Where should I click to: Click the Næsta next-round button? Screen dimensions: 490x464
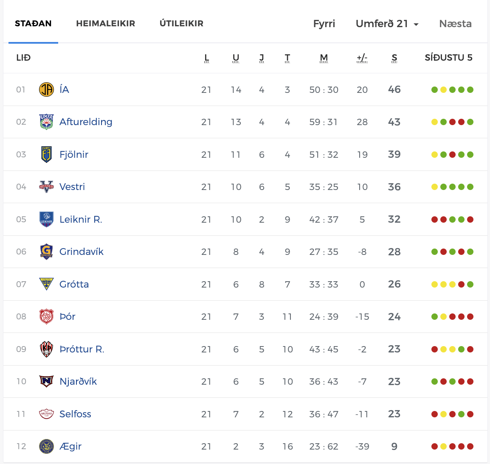coord(455,24)
